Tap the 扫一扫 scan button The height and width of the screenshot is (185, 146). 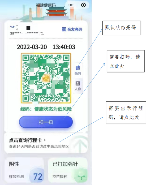[x=46, y=122]
